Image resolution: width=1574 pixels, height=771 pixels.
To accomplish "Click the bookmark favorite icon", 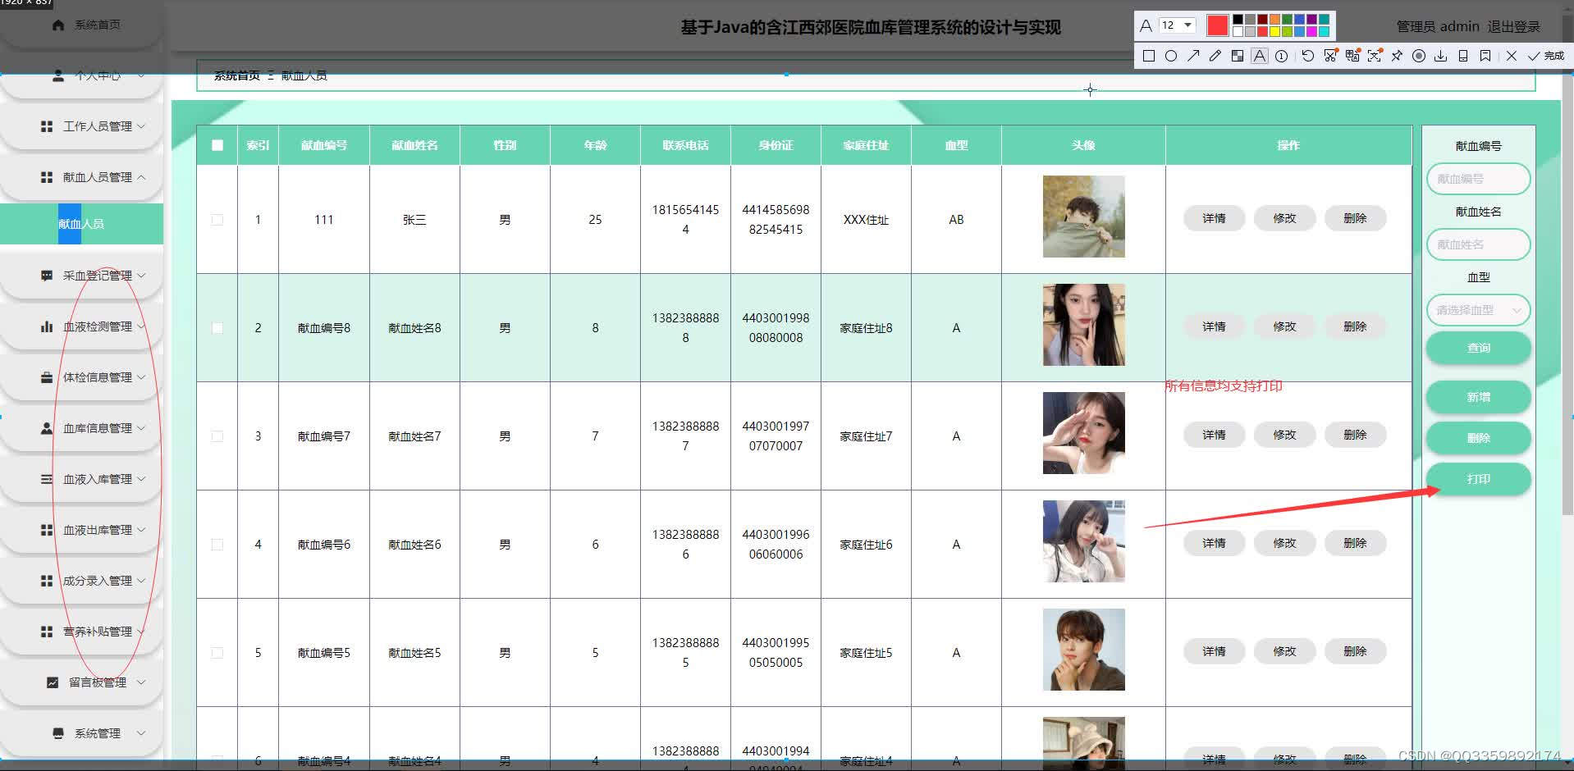I will [1485, 56].
